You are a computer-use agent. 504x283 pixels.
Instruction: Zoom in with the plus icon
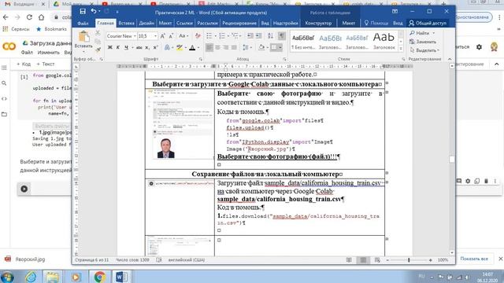click(x=431, y=260)
